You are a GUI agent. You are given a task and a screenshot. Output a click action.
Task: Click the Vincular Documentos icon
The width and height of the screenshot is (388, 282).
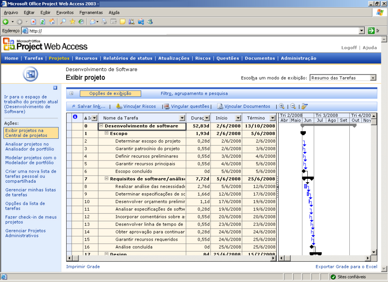pos(220,106)
